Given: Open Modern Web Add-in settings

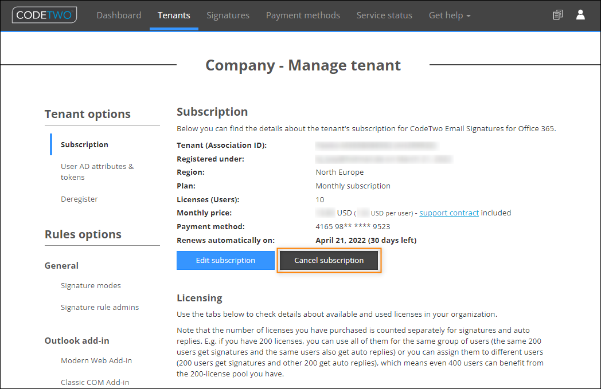Looking at the screenshot, I should click(96, 361).
